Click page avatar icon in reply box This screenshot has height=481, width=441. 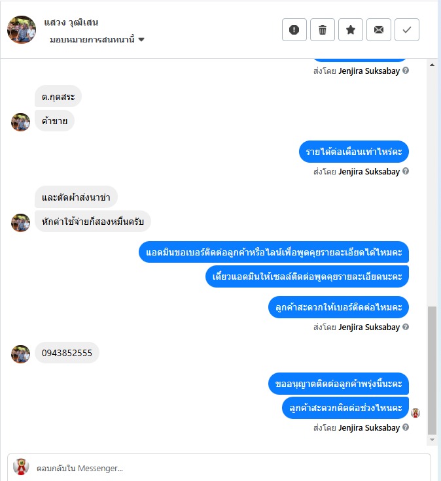click(x=21, y=467)
